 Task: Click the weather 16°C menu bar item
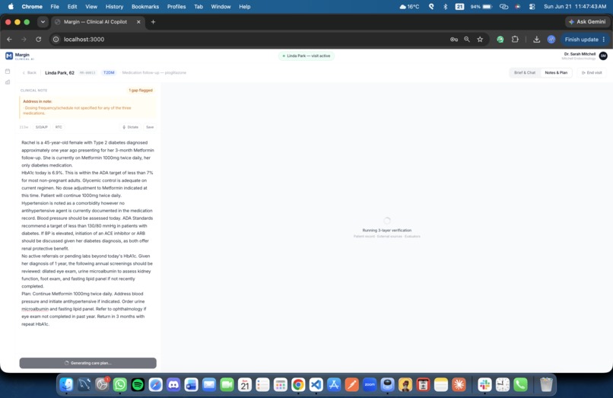[x=409, y=7]
